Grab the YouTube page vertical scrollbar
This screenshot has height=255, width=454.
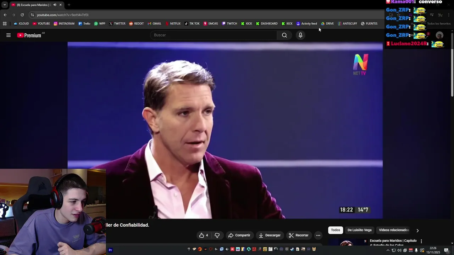point(452,64)
